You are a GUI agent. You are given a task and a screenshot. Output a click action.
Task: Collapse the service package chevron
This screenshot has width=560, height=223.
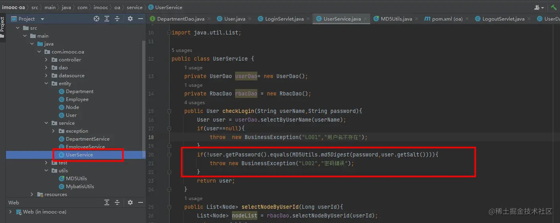point(46,123)
